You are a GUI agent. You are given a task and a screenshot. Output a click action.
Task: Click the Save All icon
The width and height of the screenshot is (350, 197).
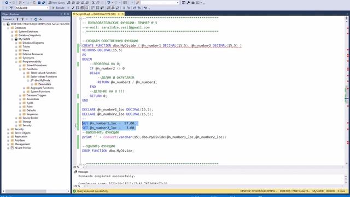(x=44, y=3)
